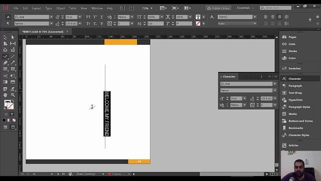Click Publish Online button

218,8
